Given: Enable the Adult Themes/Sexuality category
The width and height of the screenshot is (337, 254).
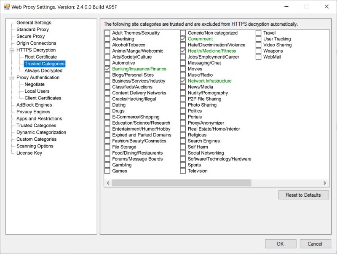Looking at the screenshot, I should coord(108,32).
